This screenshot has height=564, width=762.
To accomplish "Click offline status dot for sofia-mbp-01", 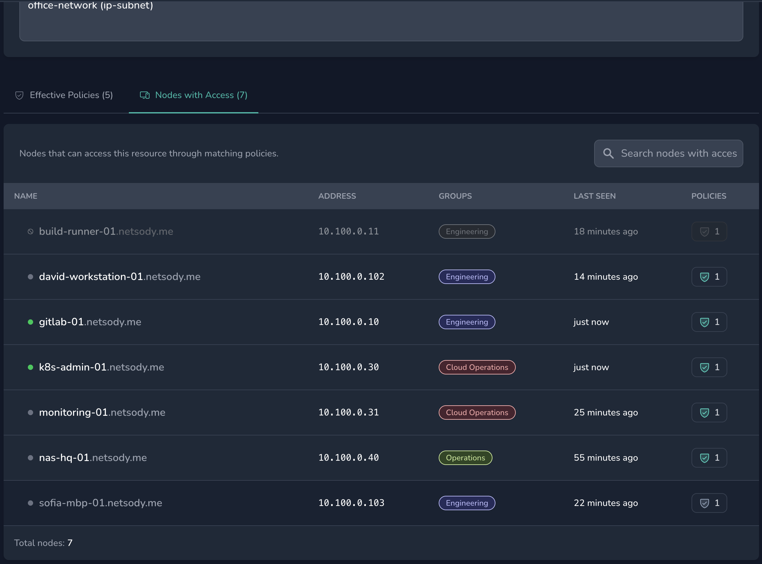I will pos(30,503).
